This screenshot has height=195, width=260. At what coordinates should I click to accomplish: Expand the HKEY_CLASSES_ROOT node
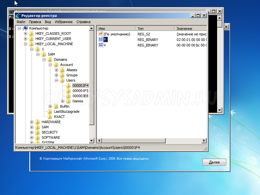tap(26, 33)
